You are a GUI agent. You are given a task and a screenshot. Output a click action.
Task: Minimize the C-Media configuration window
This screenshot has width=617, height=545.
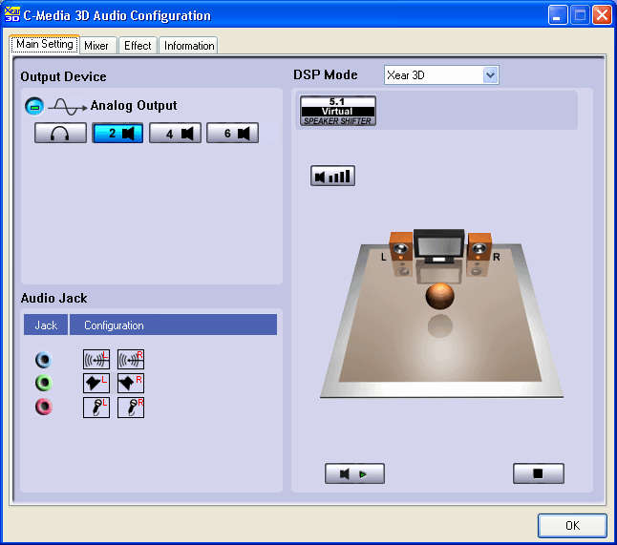tap(558, 15)
